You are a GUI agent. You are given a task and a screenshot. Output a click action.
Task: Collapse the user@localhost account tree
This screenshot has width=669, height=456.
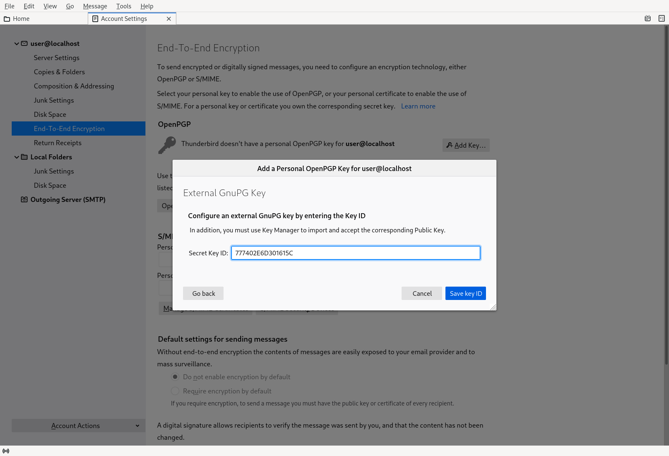tap(17, 43)
